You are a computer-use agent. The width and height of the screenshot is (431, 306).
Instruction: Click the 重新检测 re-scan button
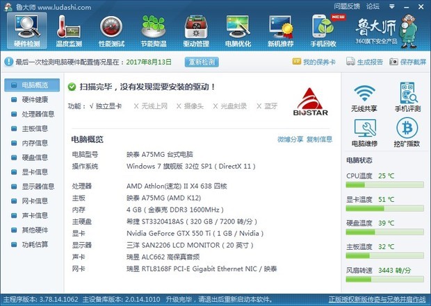pyautogui.click(x=202, y=62)
